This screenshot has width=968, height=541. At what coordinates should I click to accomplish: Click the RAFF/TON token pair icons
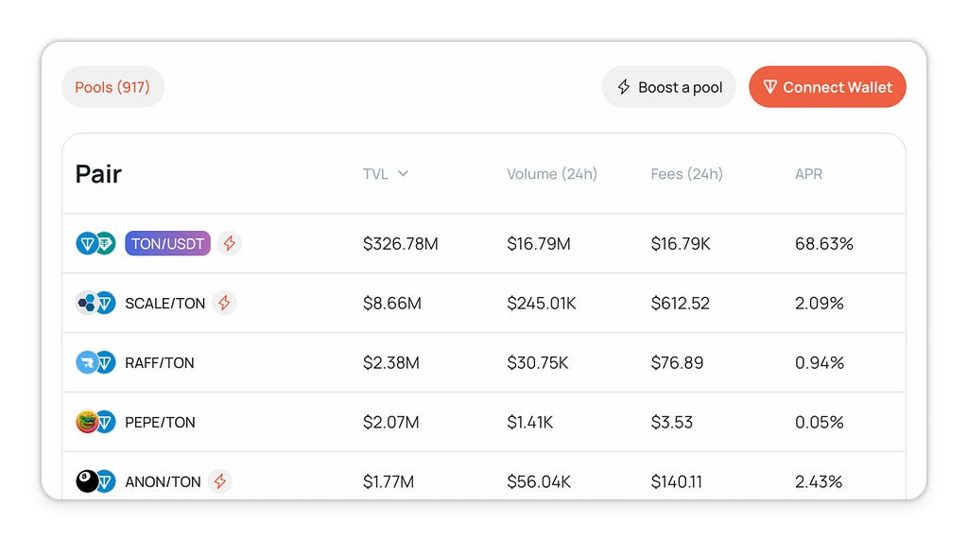pyautogui.click(x=95, y=362)
